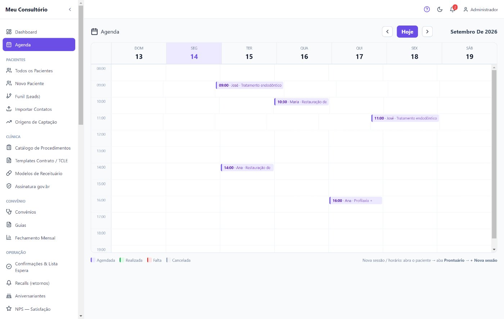
Task: Select the SÁB 19 day header
Action: (x=469, y=53)
